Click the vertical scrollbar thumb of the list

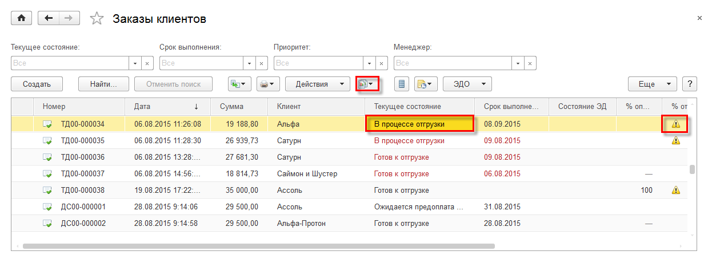point(692,169)
